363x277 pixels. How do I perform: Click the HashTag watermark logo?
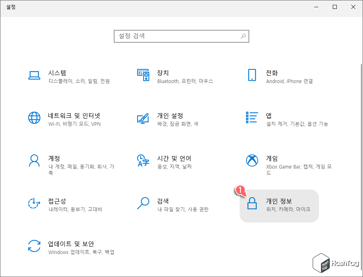point(335,263)
